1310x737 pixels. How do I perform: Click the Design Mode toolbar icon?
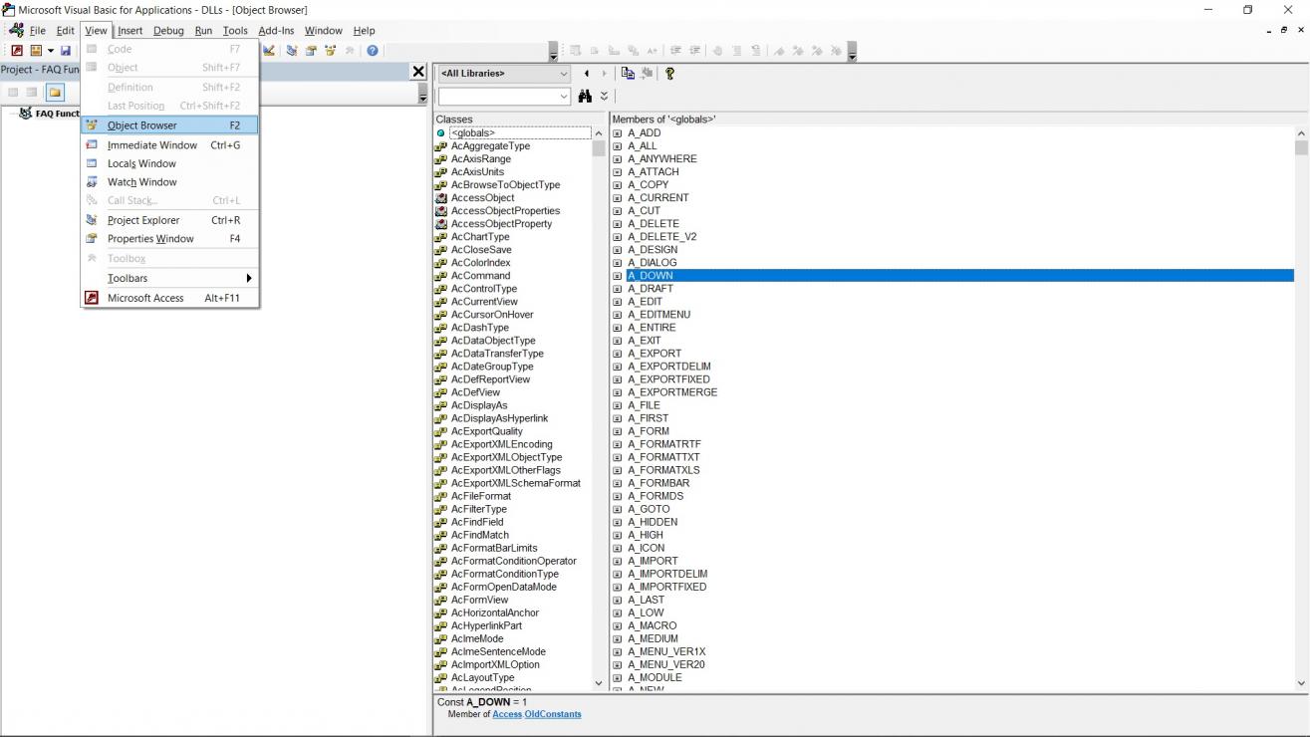point(269,50)
